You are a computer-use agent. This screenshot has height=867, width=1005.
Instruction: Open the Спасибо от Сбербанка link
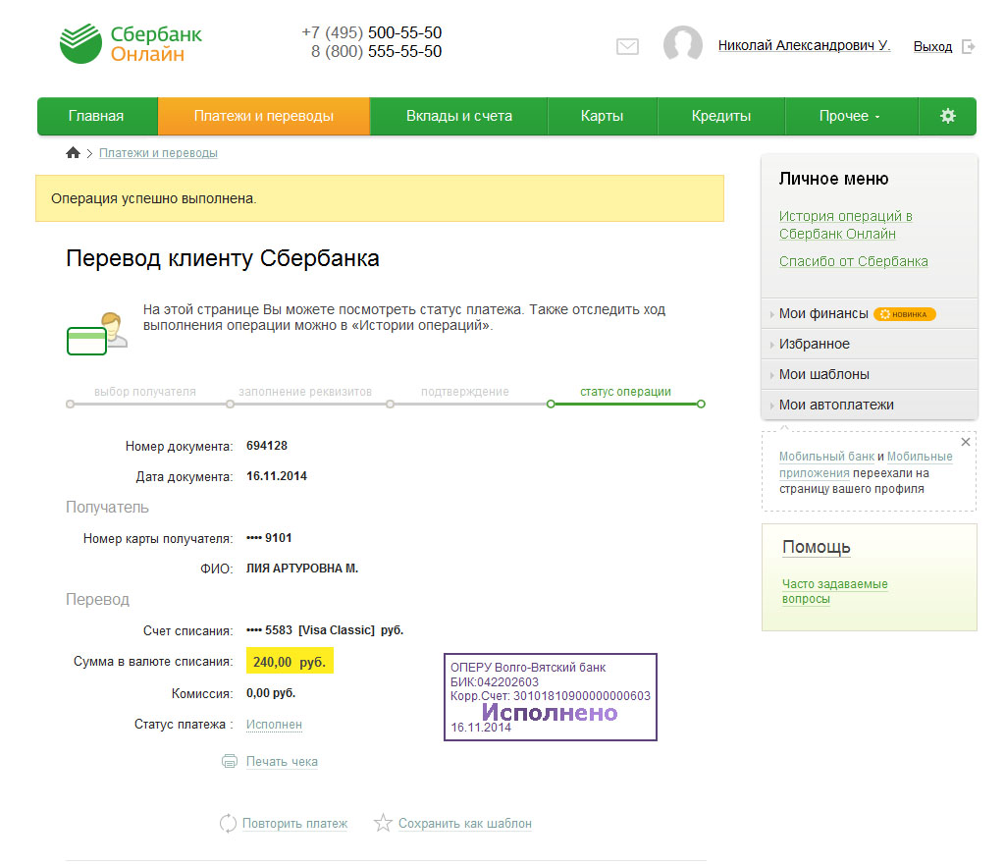853,261
